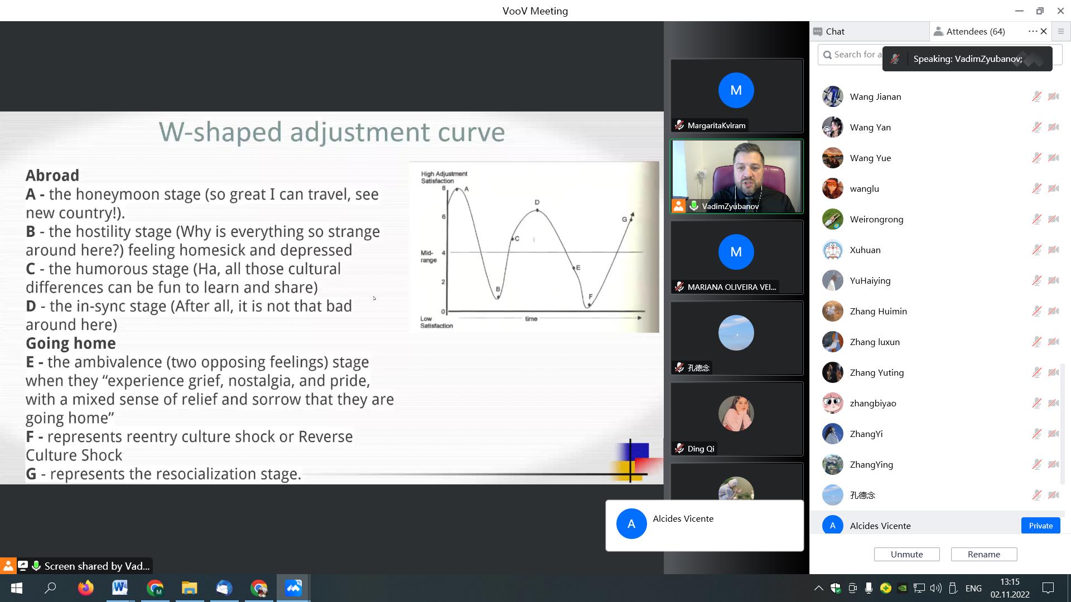Screen dimensions: 1071x602
Task: Close the attendees side panel
Action: [x=1044, y=31]
